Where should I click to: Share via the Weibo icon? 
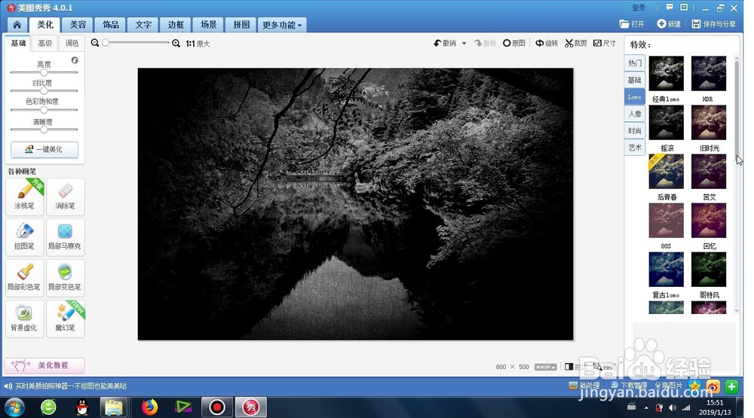[x=713, y=386]
